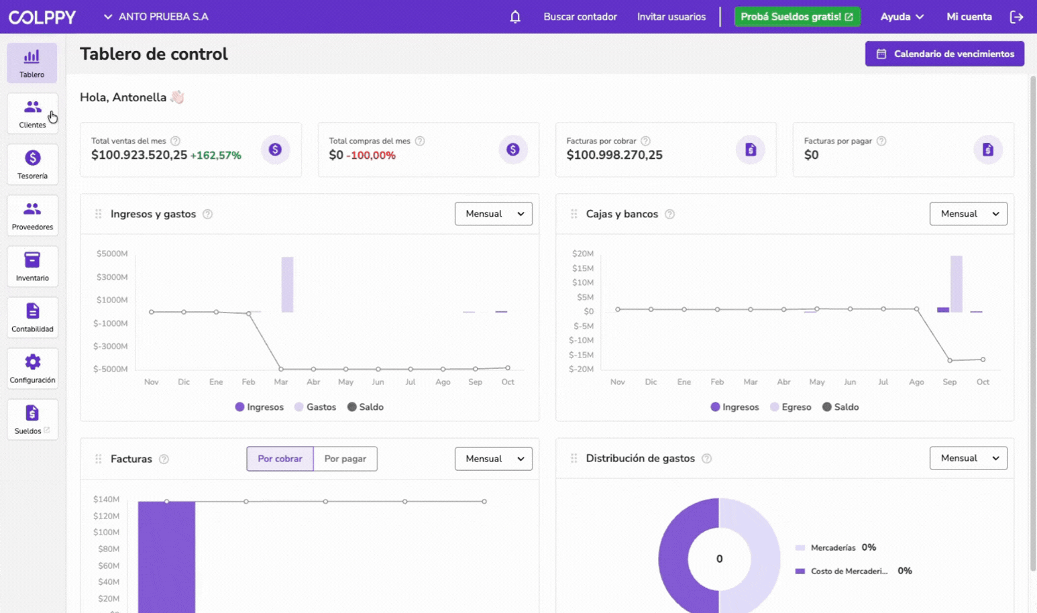Screen dimensions: 1037x613
Task: Click the logout arrow icon
Action: click(x=1017, y=17)
